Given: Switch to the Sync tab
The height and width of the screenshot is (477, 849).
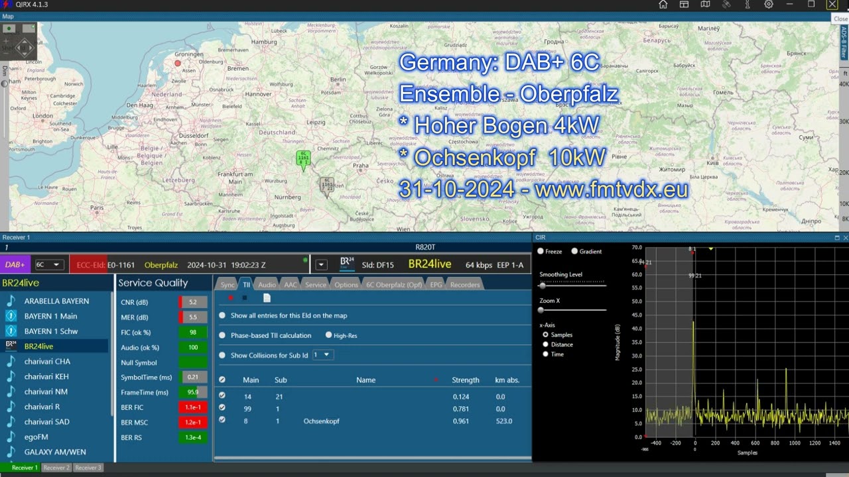Looking at the screenshot, I should [228, 285].
